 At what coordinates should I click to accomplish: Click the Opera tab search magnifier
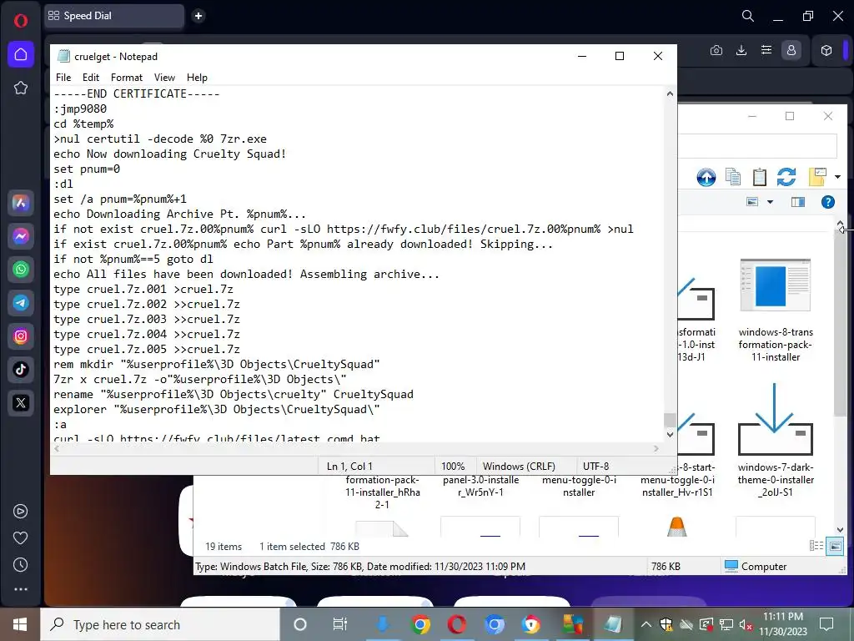point(748,17)
